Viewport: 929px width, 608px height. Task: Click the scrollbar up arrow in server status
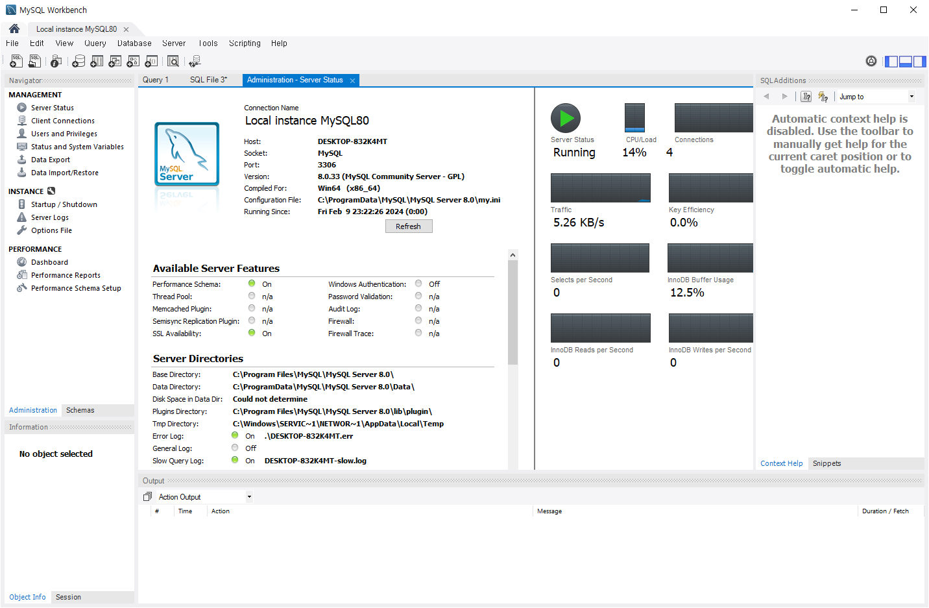pos(513,255)
